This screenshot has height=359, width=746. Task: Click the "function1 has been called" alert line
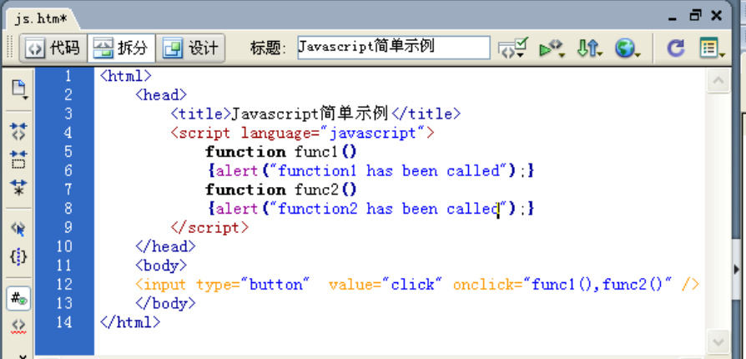[x=370, y=170]
